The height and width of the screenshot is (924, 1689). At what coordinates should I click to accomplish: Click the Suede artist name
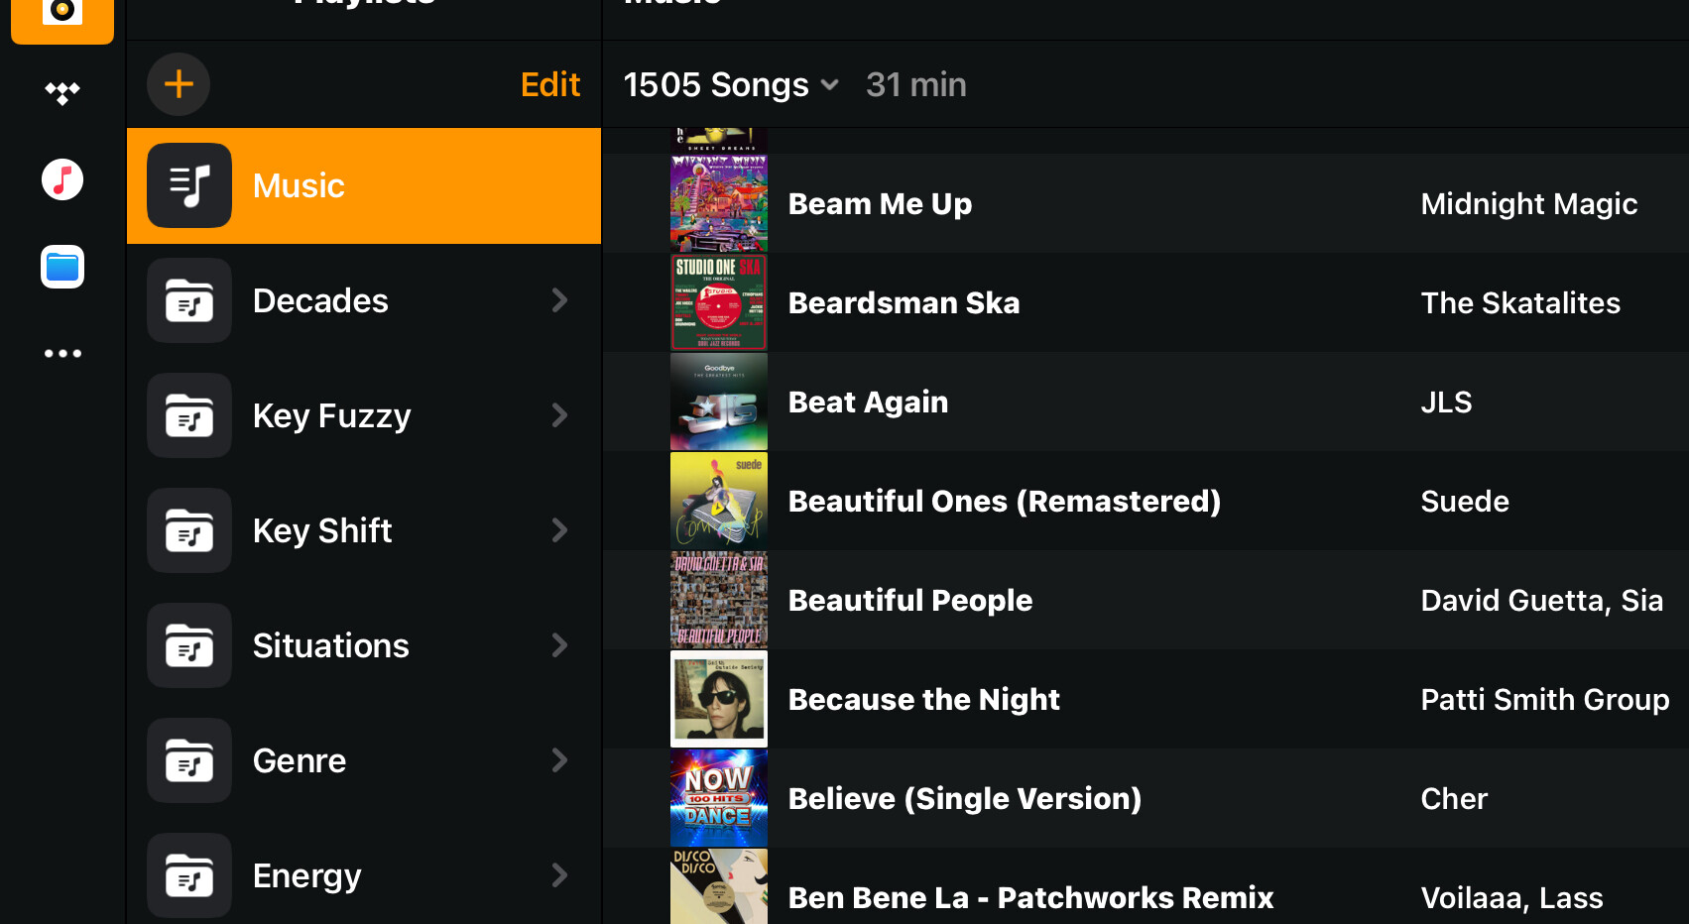click(x=1464, y=502)
